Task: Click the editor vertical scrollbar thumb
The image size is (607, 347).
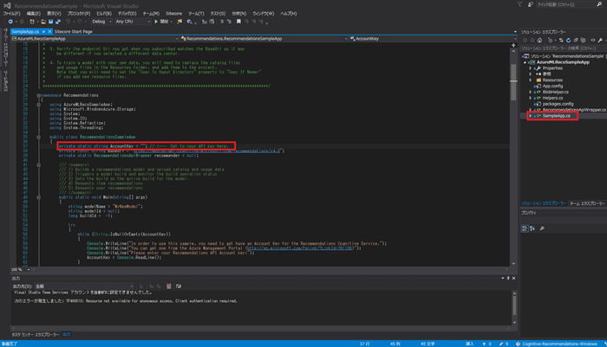Action: pyautogui.click(x=513, y=82)
